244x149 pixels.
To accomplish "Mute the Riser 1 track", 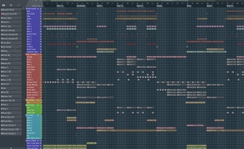I will click(41, 118).
